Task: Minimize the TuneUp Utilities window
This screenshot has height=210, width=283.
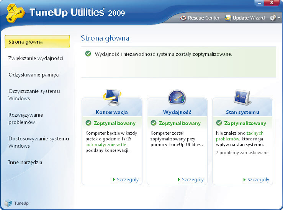Action: [x=259, y=3]
